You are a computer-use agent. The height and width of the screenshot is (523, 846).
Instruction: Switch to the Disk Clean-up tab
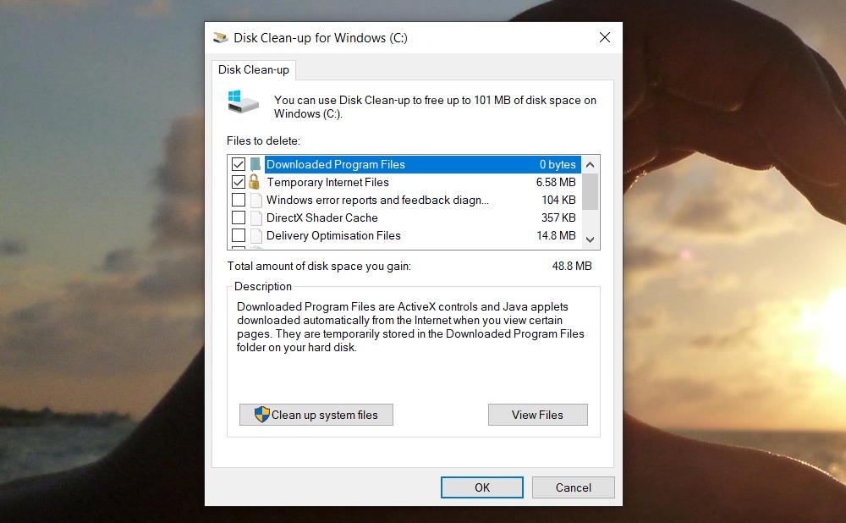point(254,69)
